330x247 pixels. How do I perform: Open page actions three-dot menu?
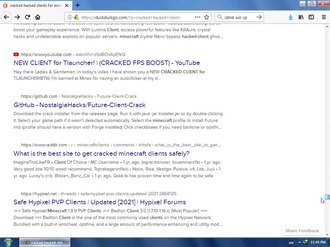(198, 17)
